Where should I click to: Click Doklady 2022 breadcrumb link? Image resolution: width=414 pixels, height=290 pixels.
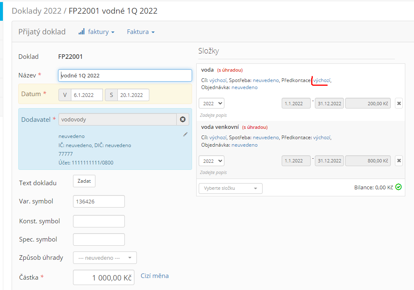(37, 11)
